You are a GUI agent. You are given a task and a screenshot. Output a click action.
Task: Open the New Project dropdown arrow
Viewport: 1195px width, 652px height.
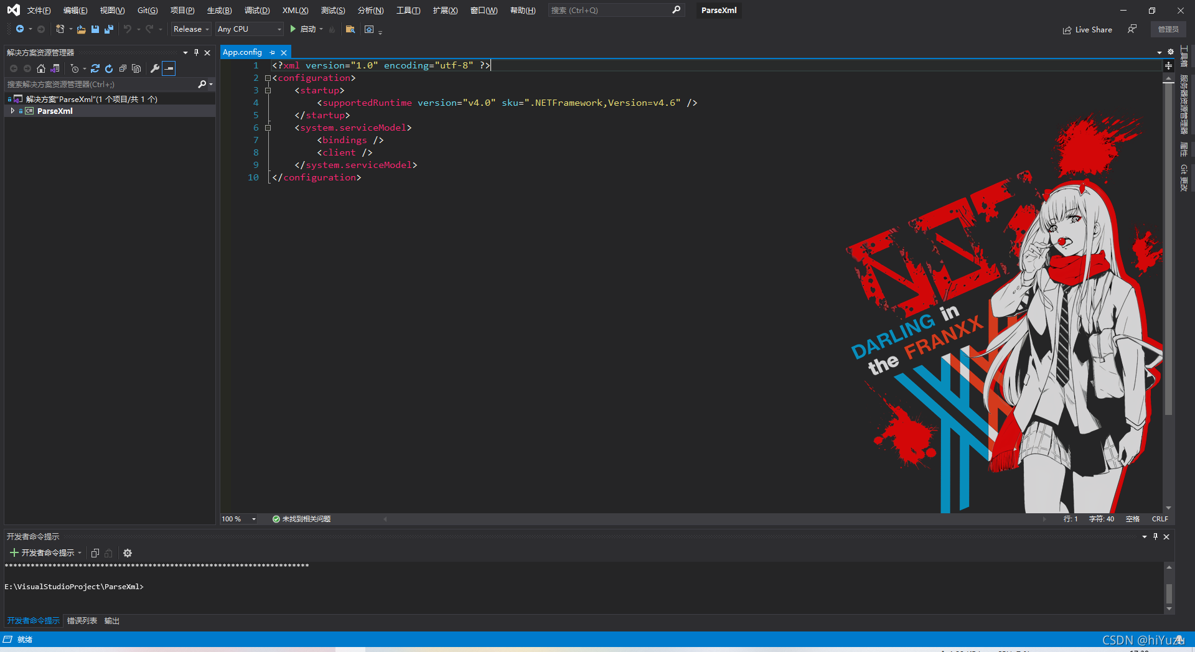click(x=70, y=29)
